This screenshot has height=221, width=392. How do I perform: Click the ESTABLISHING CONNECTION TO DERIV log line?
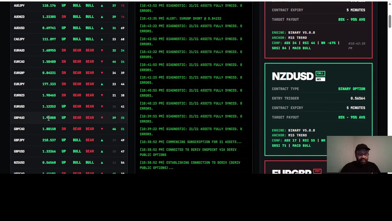[190, 165]
